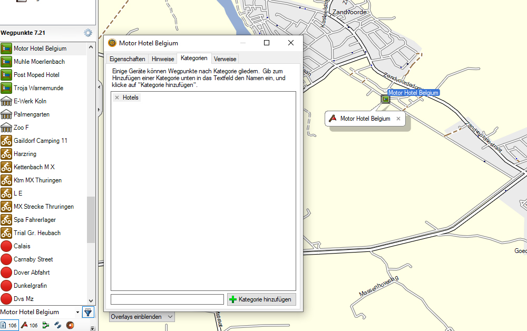This screenshot has height=331, width=527.
Task: Click the Motor Hotel Belgium waypoint marker on map
Action: pyautogui.click(x=385, y=99)
